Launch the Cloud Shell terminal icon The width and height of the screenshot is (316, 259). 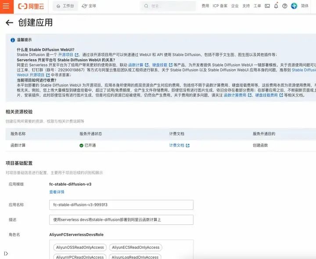(267, 6)
